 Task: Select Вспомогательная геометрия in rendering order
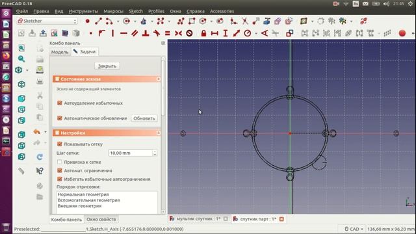click(x=88, y=200)
